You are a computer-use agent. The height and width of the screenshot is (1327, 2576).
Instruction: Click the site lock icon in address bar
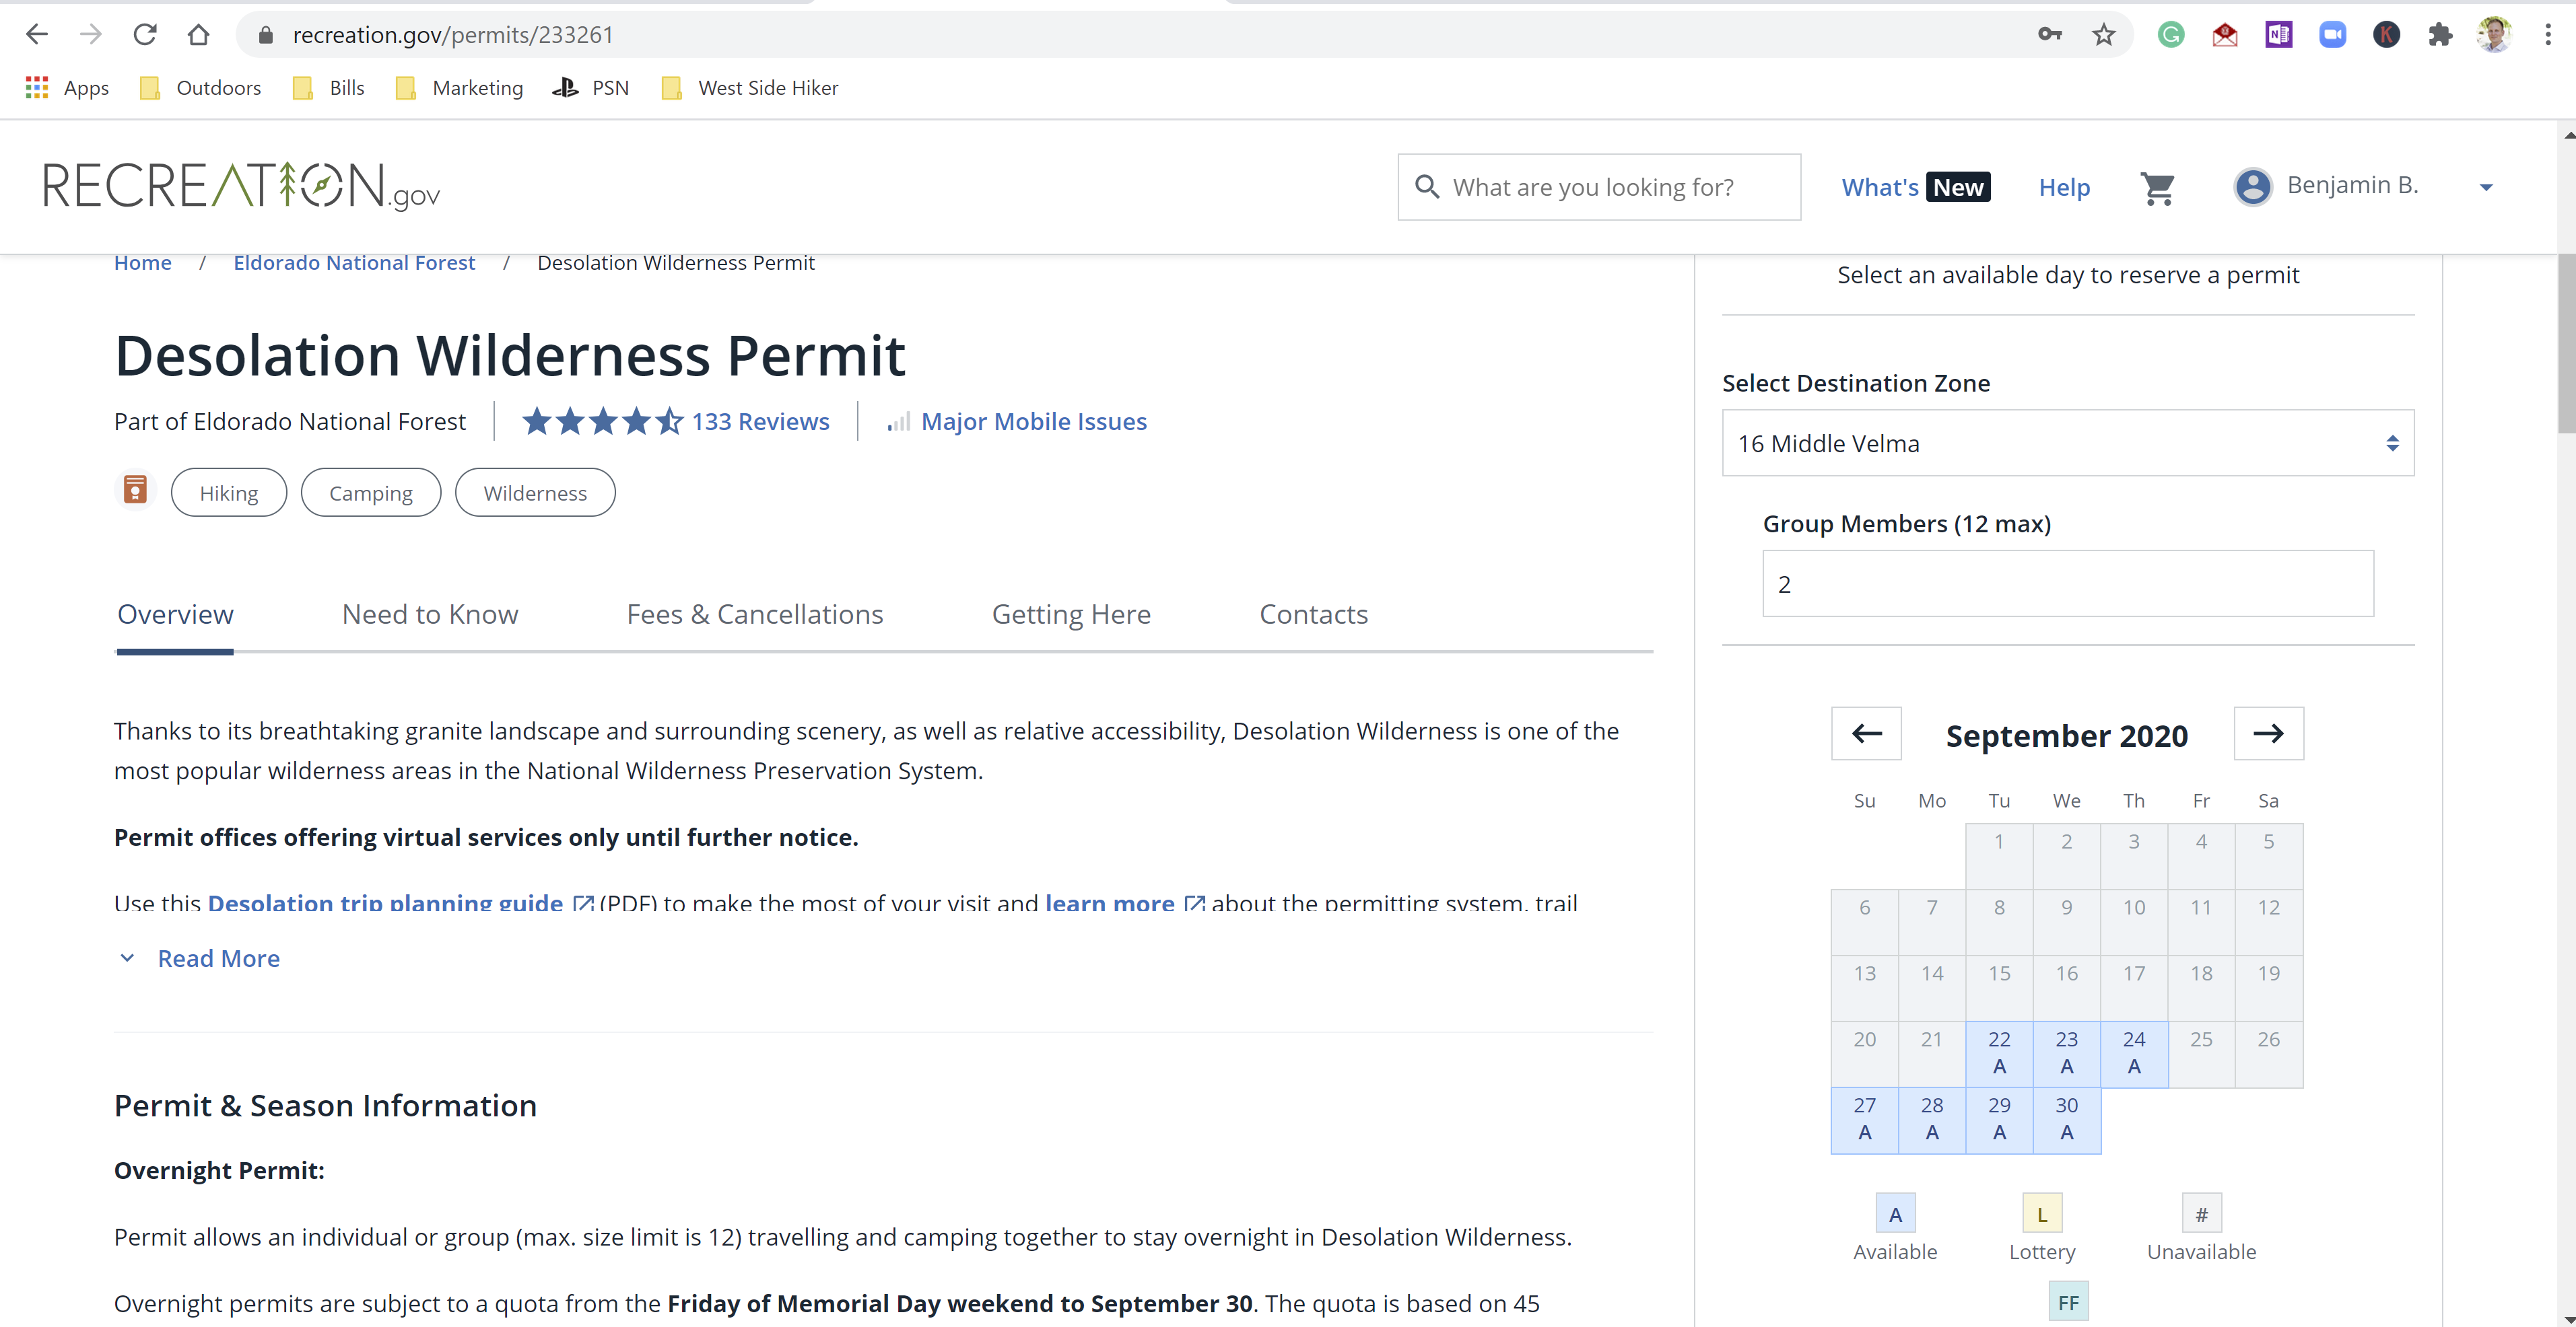point(265,35)
